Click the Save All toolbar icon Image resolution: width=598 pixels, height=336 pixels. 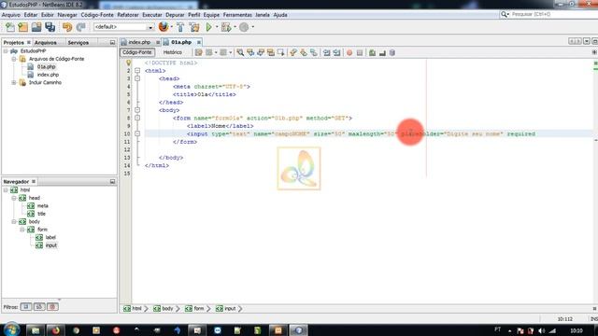(50, 27)
